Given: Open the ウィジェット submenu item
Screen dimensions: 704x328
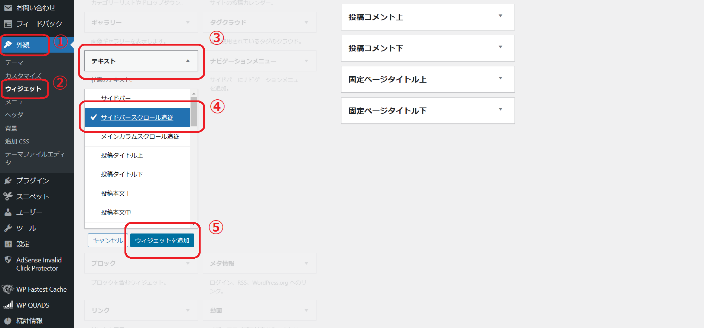Looking at the screenshot, I should 23,89.
